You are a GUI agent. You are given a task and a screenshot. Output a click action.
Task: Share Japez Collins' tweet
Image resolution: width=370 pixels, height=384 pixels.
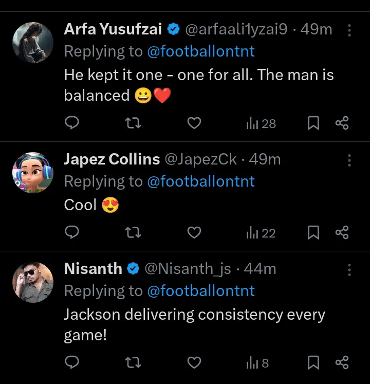pos(342,233)
